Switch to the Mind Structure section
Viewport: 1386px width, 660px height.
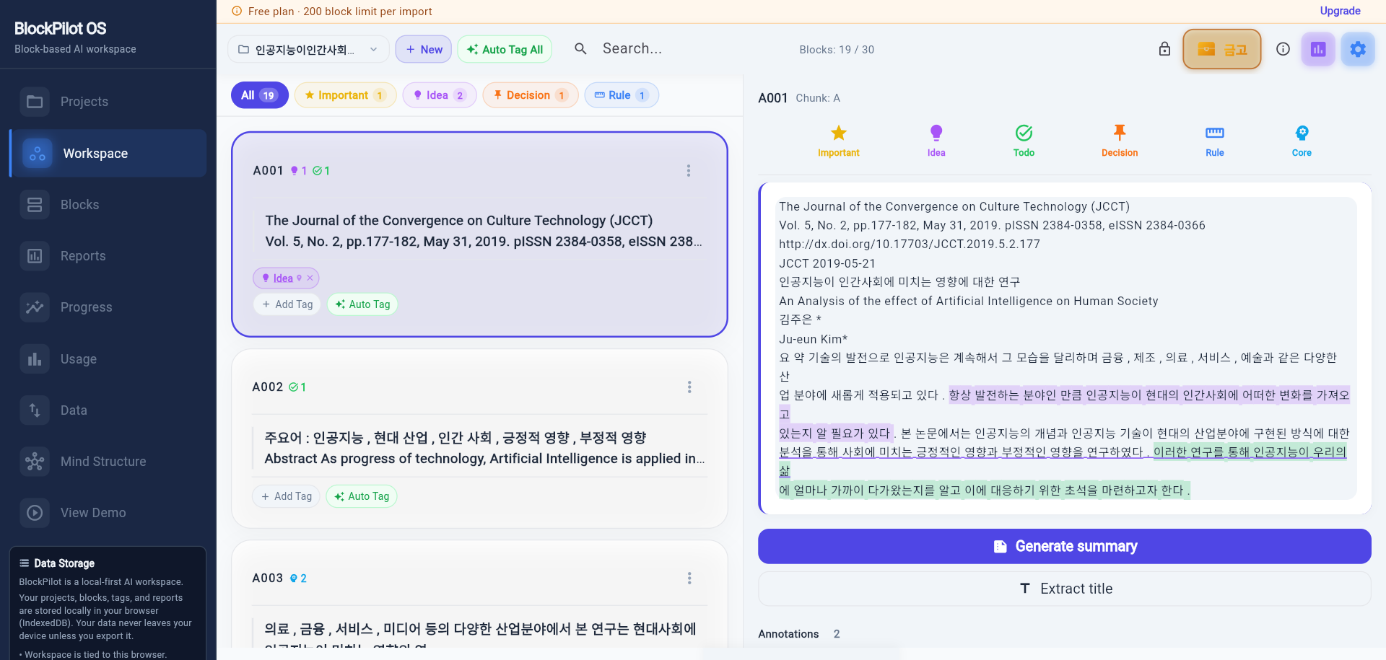103,461
